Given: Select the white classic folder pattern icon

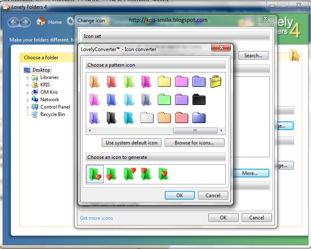Looking at the screenshot, I should click(x=147, y=118).
